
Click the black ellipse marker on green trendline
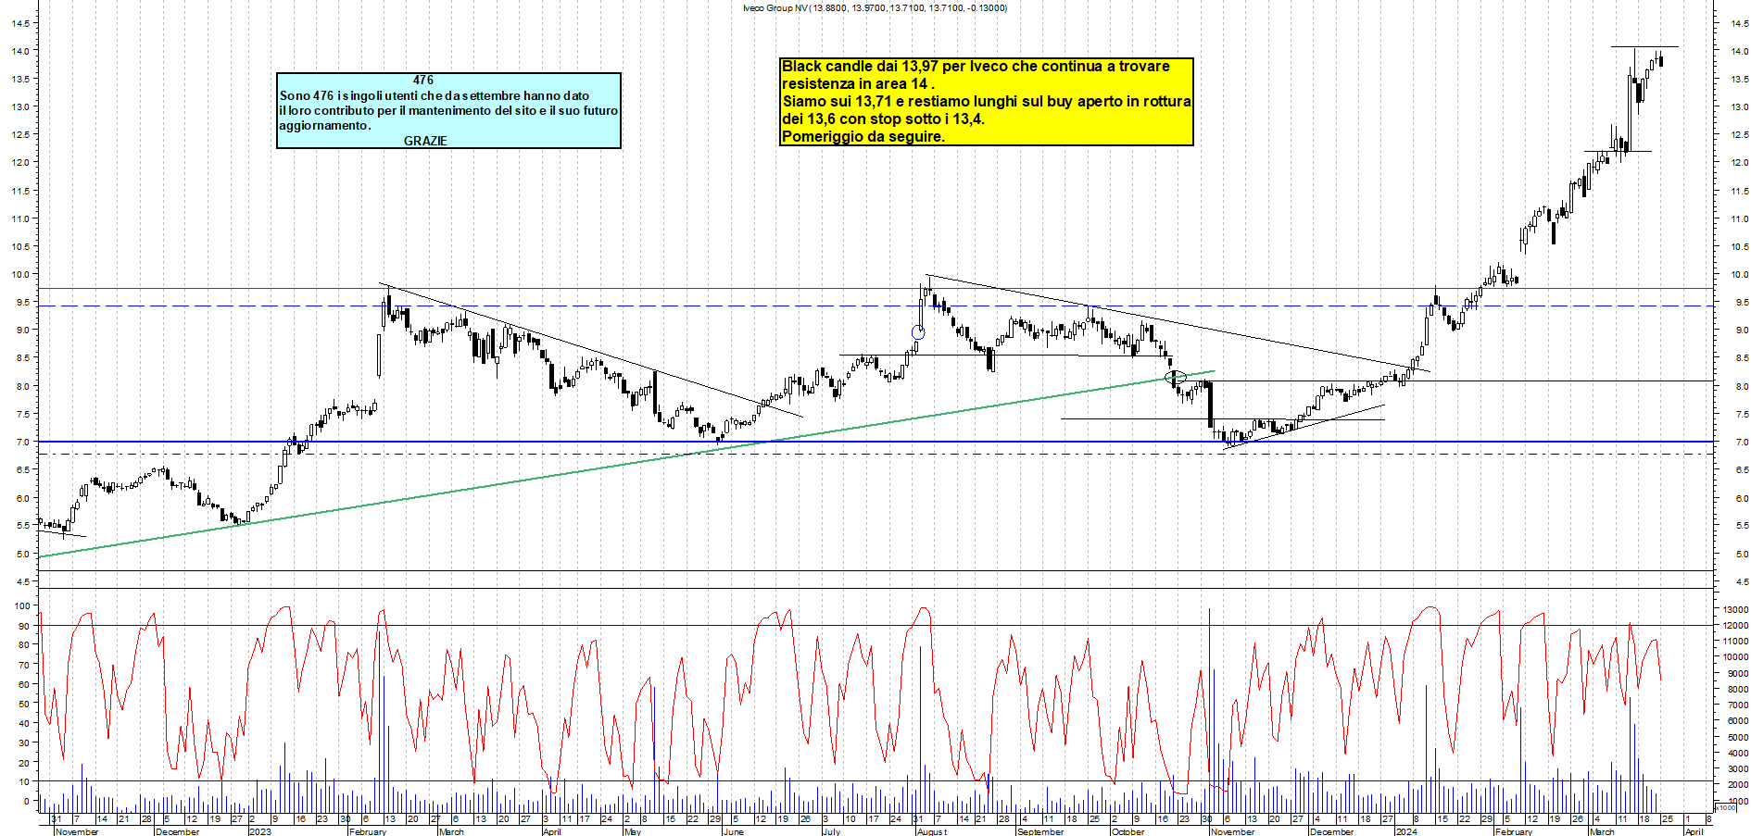coord(1175,377)
